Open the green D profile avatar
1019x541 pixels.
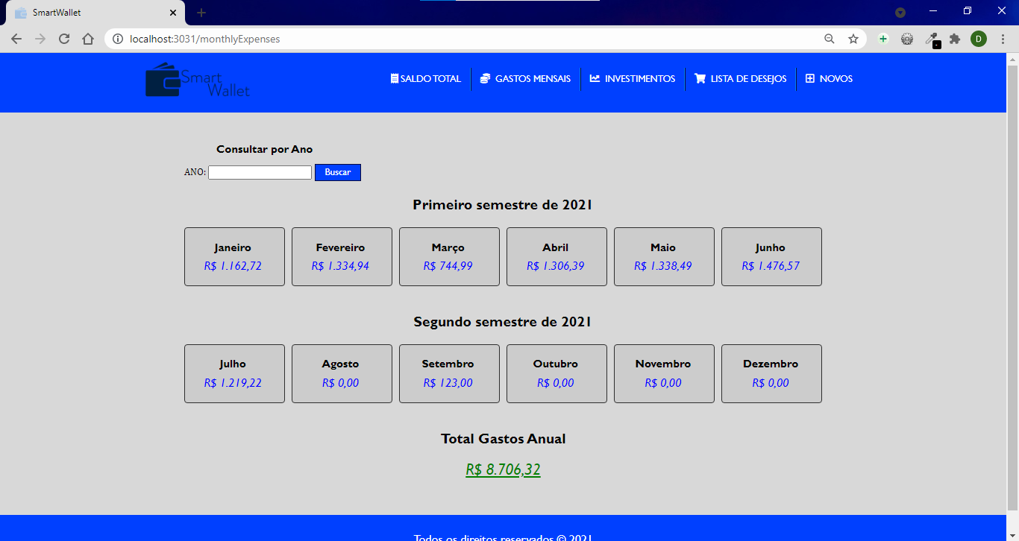[x=979, y=39]
